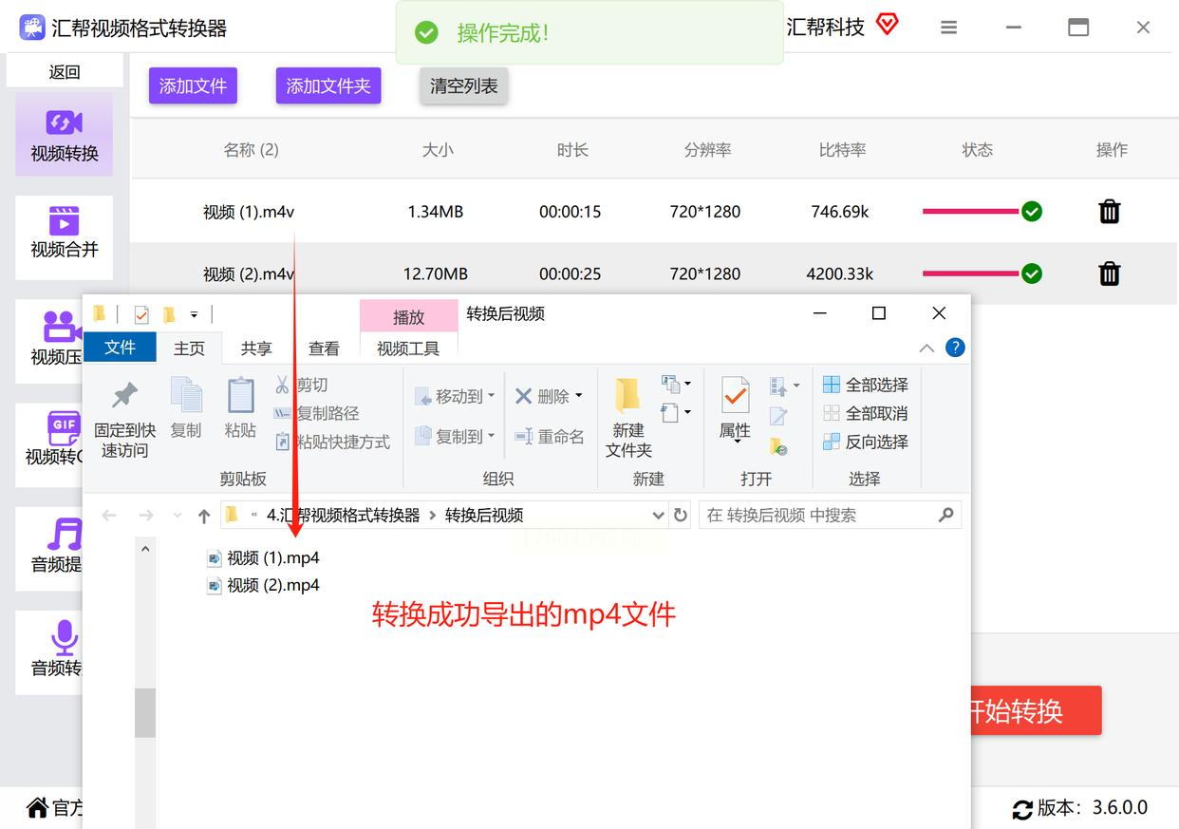Screen dimensions: 1179x829
Task: Open 视频合并 sidebar tool
Action: [64, 234]
